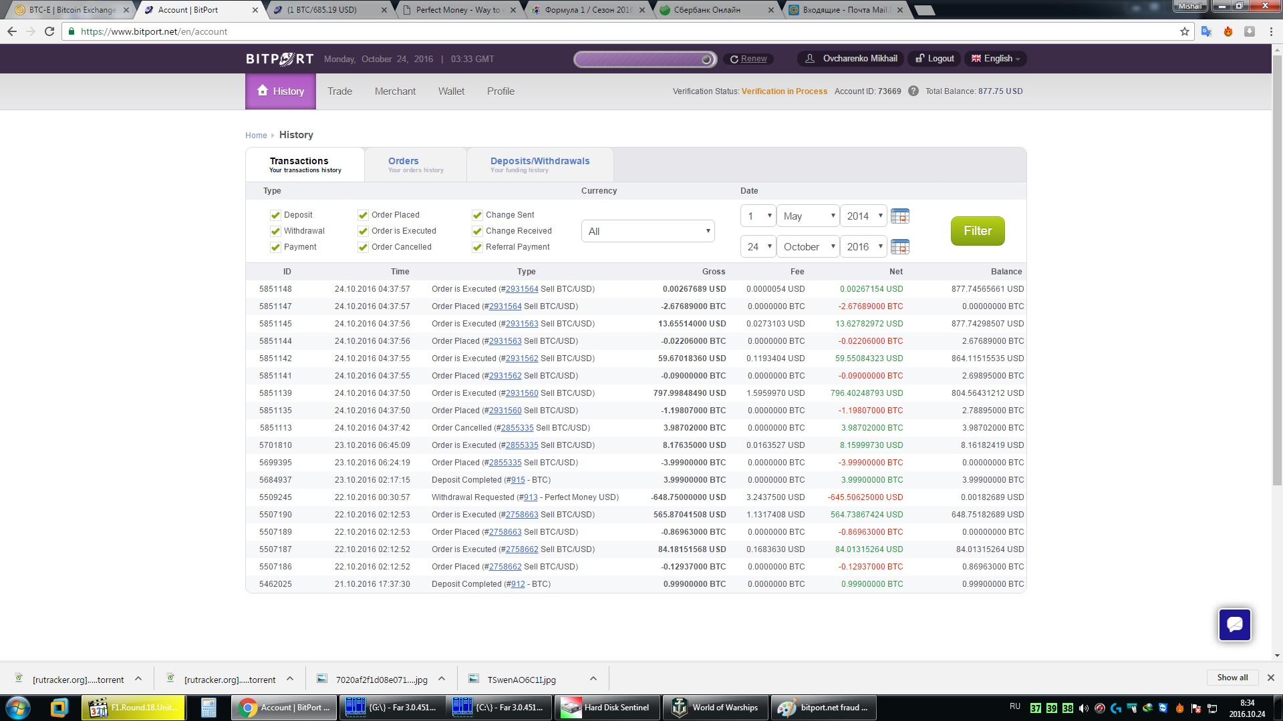Go to the Trade navigation tab
Image resolution: width=1283 pixels, height=721 pixels.
click(x=339, y=91)
